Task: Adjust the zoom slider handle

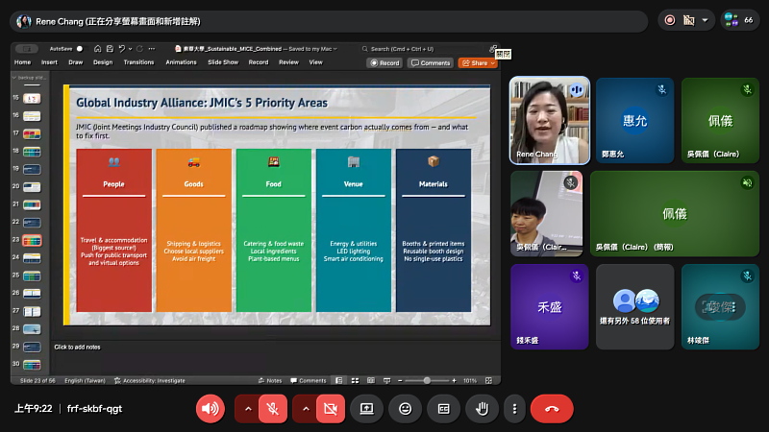Action: [427, 380]
